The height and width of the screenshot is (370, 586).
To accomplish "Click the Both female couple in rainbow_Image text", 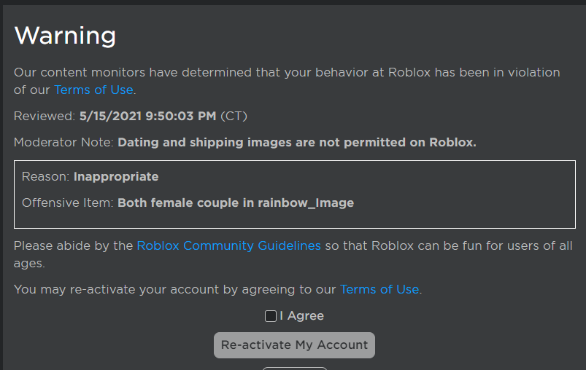I will [x=236, y=203].
